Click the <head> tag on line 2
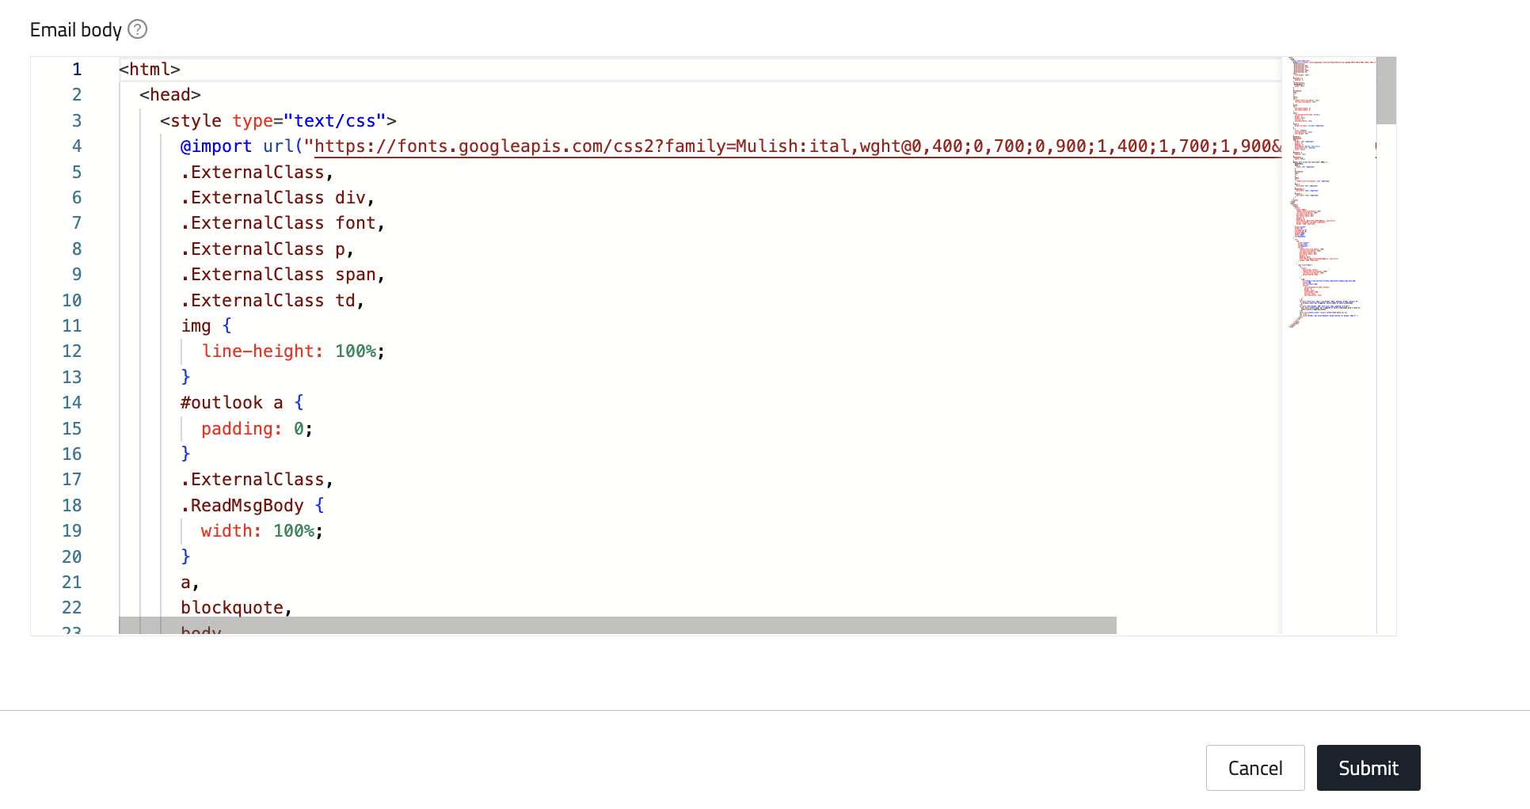The height and width of the screenshot is (809, 1530). [x=169, y=95]
